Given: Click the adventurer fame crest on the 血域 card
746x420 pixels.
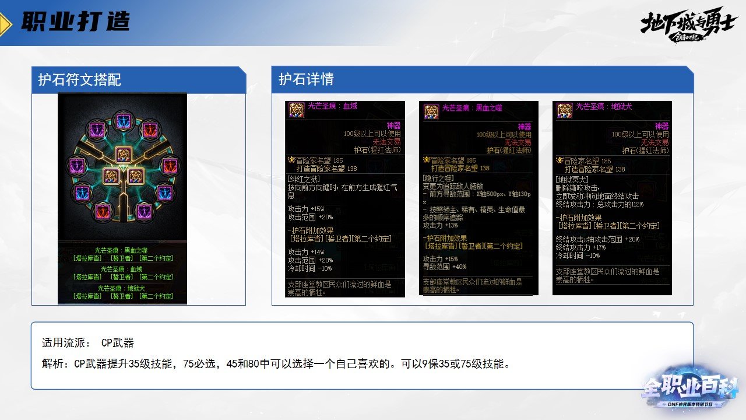Looking at the screenshot, I should 291,159.
